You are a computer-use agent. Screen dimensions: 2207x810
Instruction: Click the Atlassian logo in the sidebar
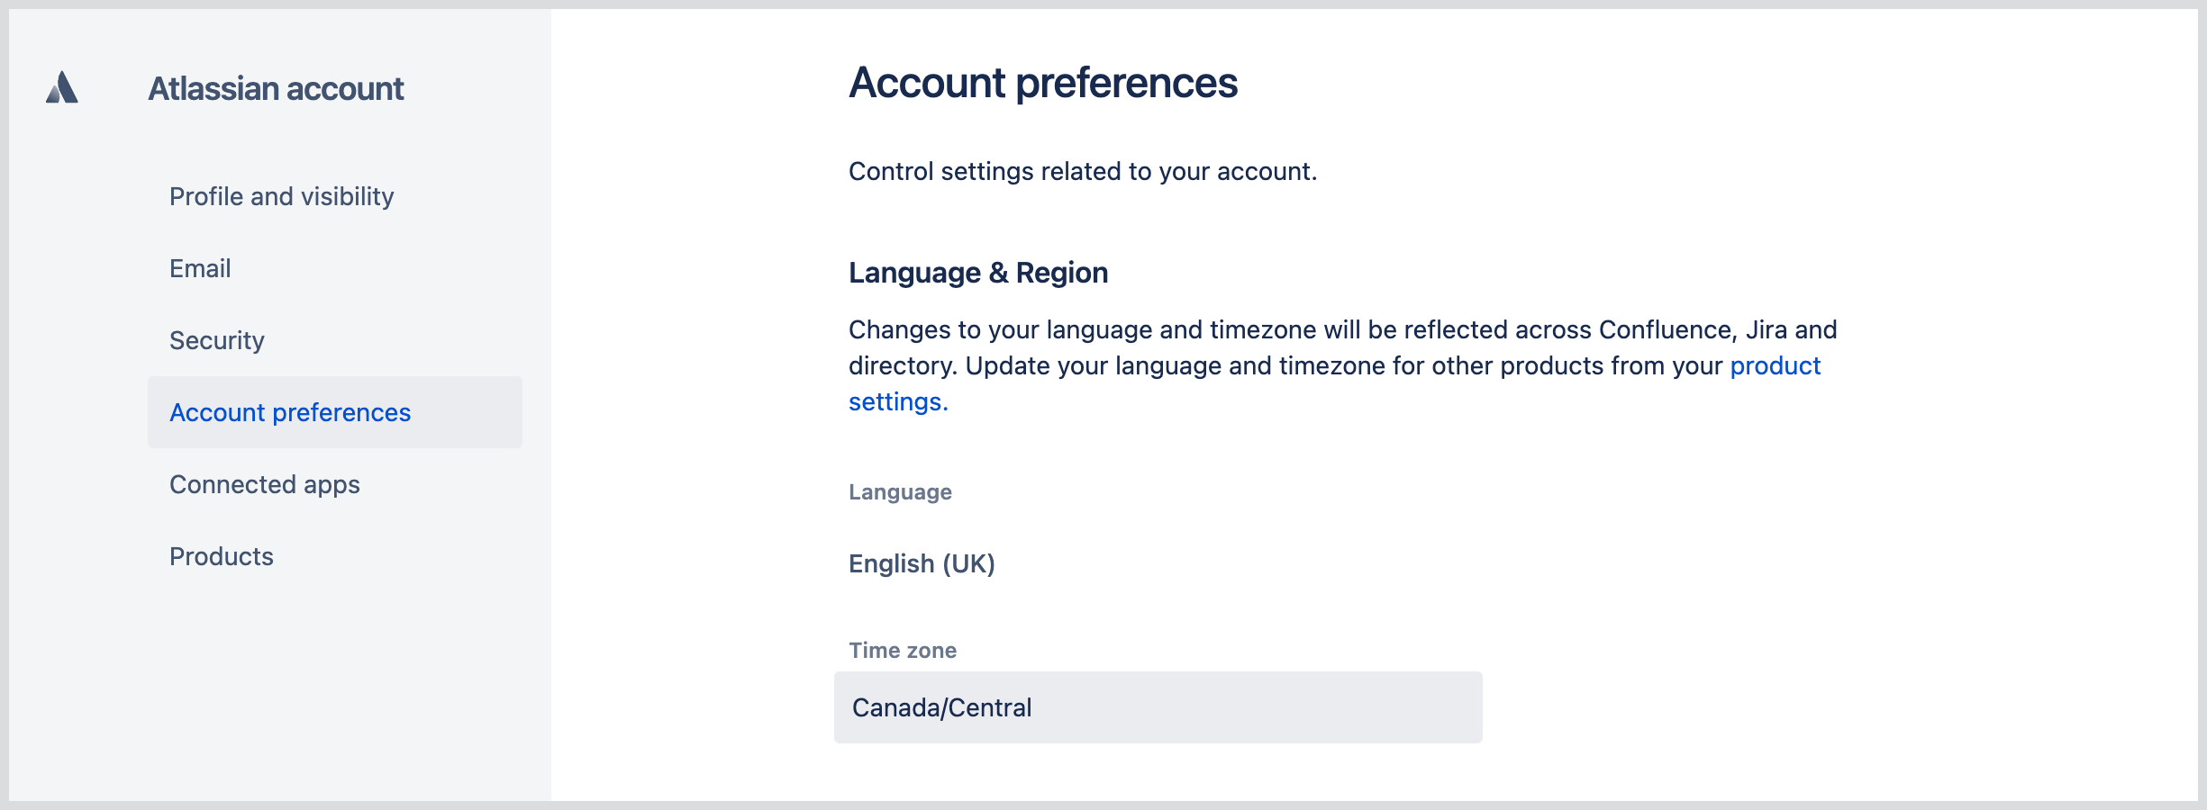[60, 88]
